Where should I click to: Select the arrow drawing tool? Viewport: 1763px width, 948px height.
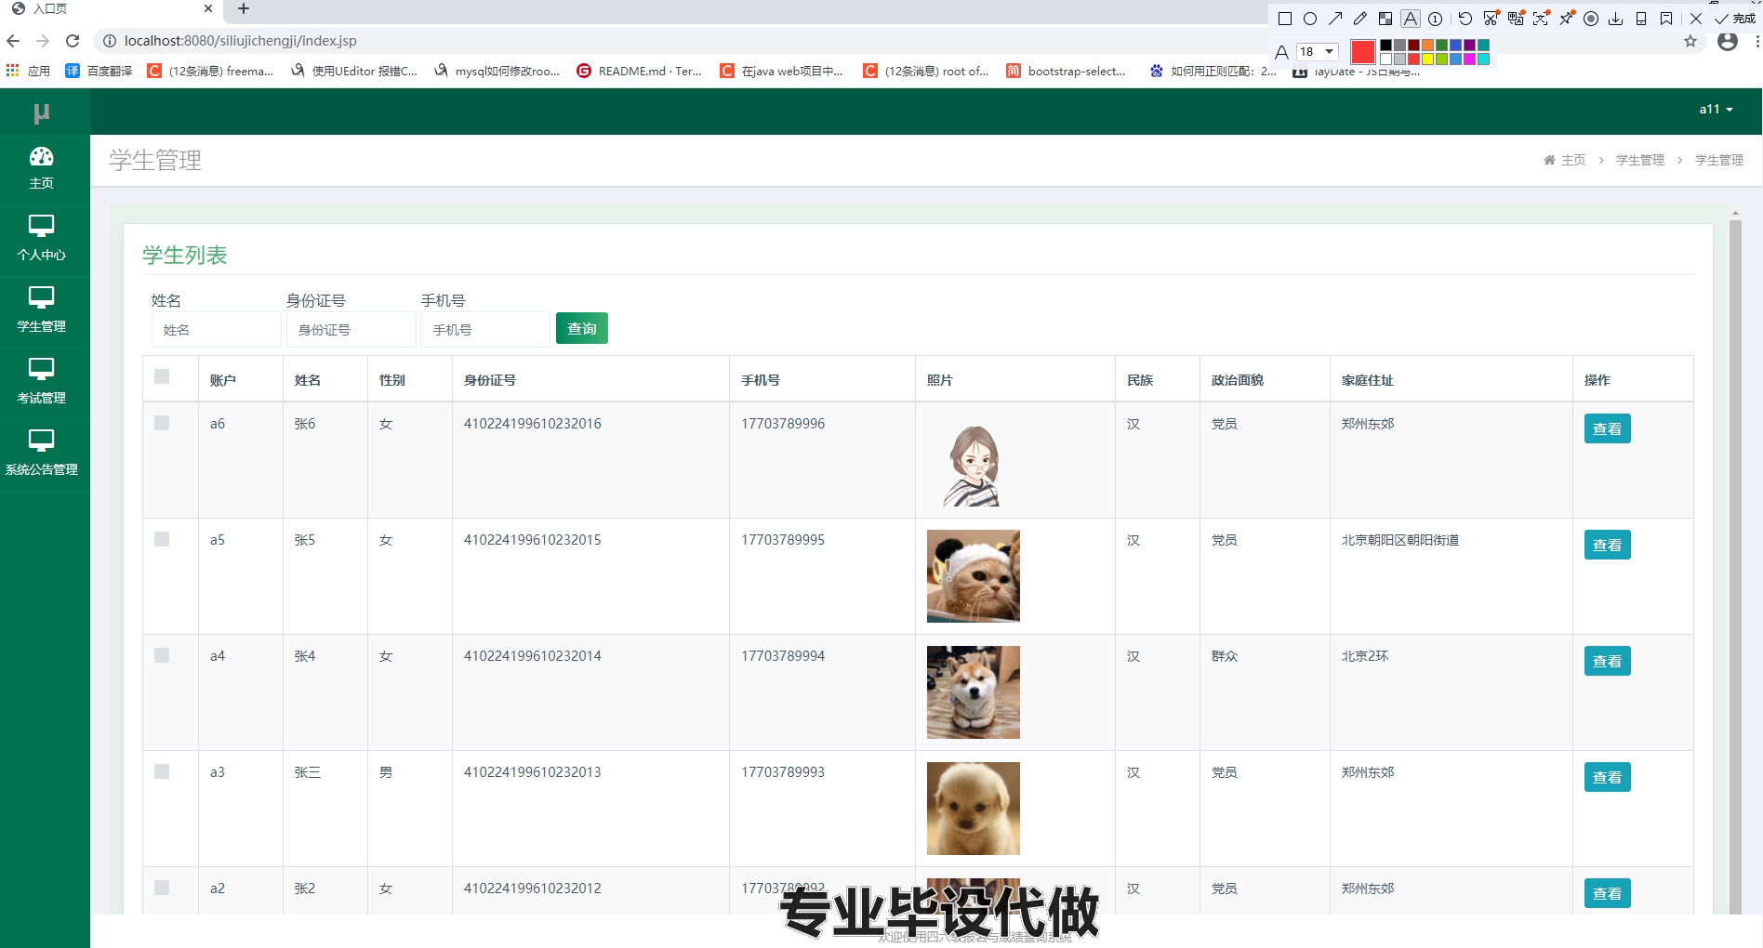(1335, 19)
